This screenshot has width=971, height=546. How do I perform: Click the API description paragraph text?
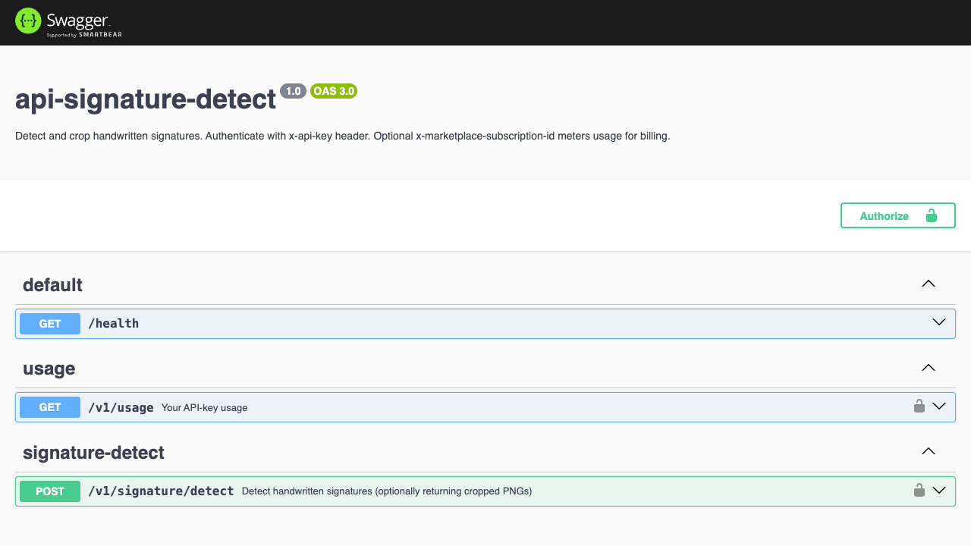point(343,136)
